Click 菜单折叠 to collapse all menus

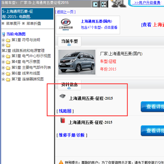tap(34, 23)
